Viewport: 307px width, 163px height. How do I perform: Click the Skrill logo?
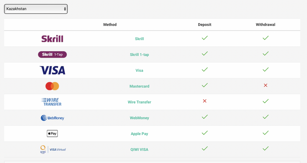(52, 38)
